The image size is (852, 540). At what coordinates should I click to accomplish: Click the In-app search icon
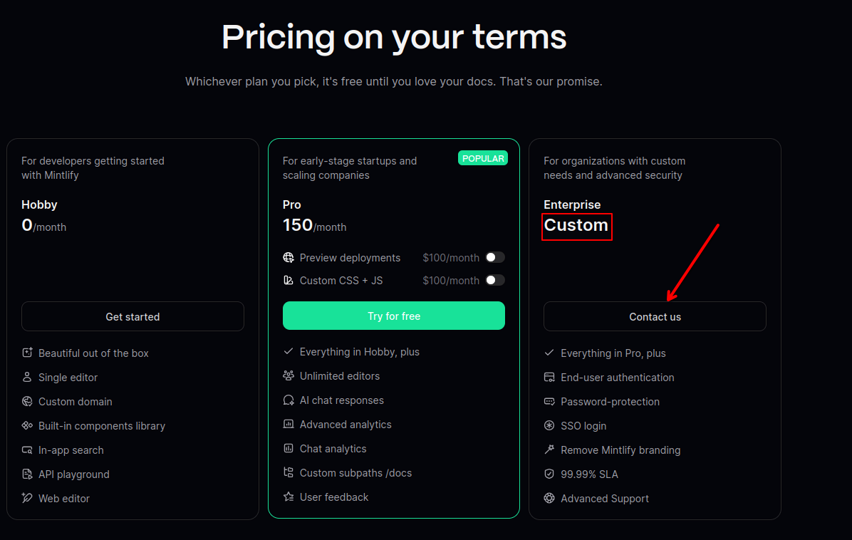pyautogui.click(x=26, y=450)
